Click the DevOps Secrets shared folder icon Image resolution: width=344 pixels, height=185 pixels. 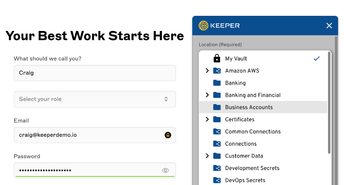217,180
